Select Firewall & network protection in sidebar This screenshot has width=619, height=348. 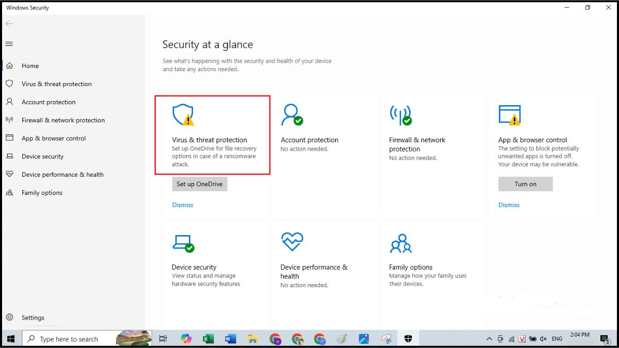point(63,120)
